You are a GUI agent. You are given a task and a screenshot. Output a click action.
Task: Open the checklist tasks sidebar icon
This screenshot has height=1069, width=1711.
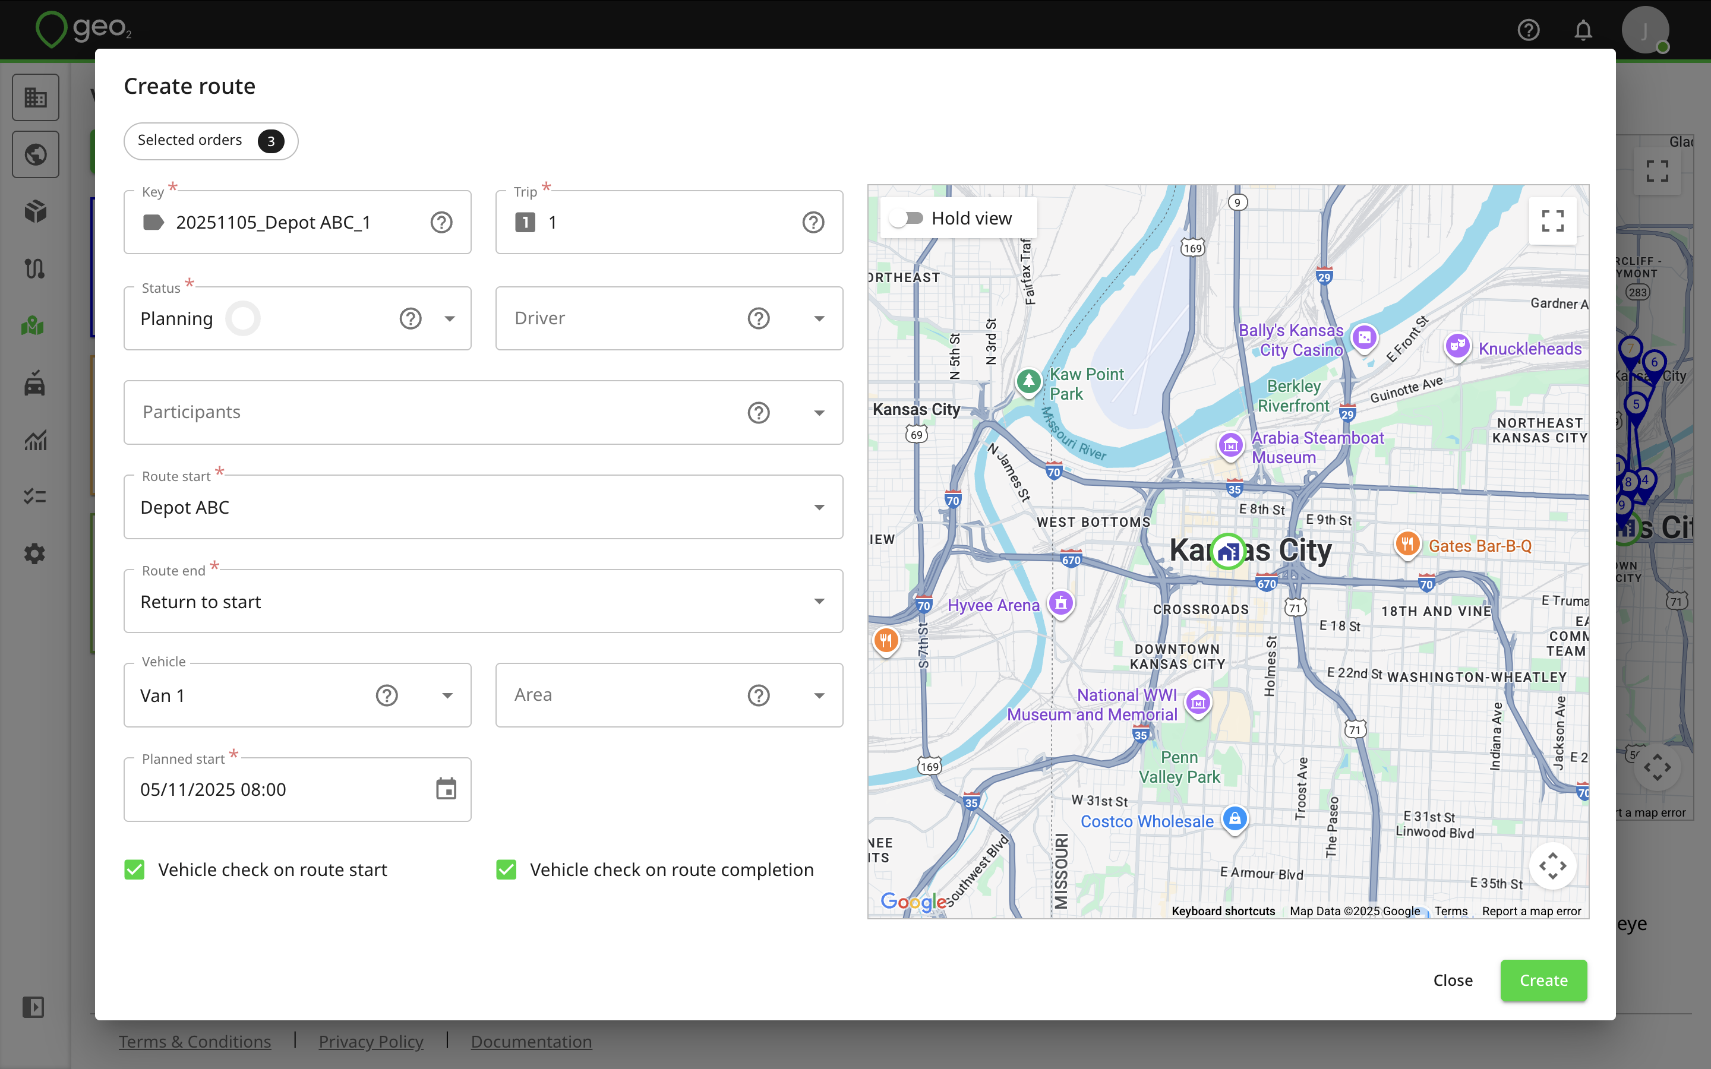(36, 497)
